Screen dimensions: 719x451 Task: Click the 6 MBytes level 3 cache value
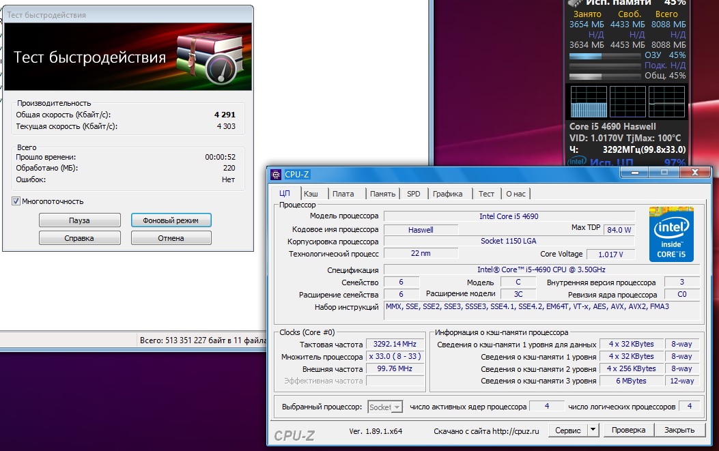(631, 381)
